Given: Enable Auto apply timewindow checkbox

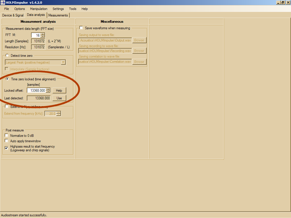Looking at the screenshot, I should (7, 141).
